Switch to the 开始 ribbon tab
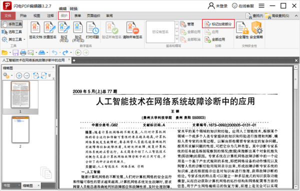The width and height of the screenshot is (300, 191). coord(23,15)
